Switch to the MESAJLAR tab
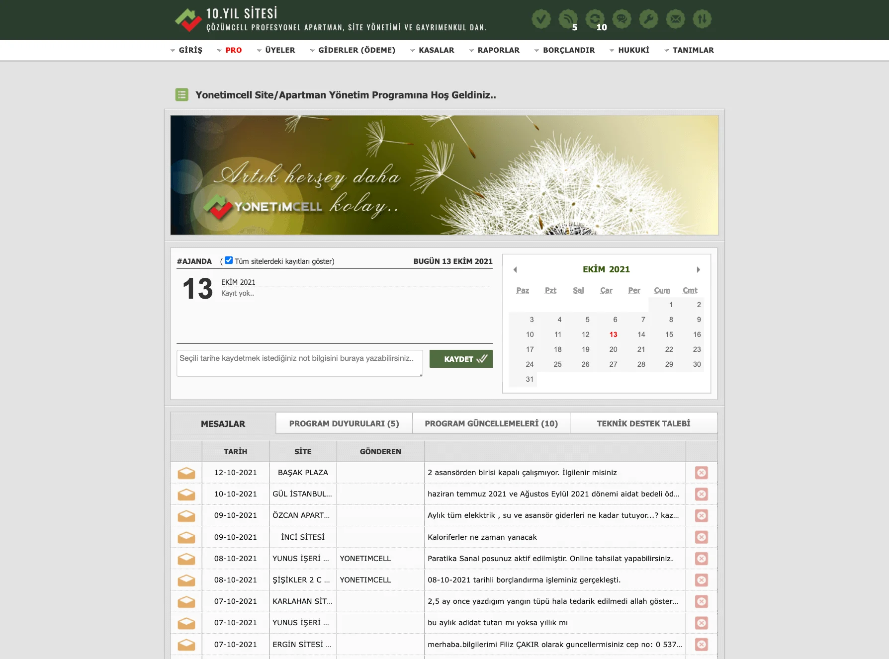This screenshot has height=659, width=889. (223, 424)
